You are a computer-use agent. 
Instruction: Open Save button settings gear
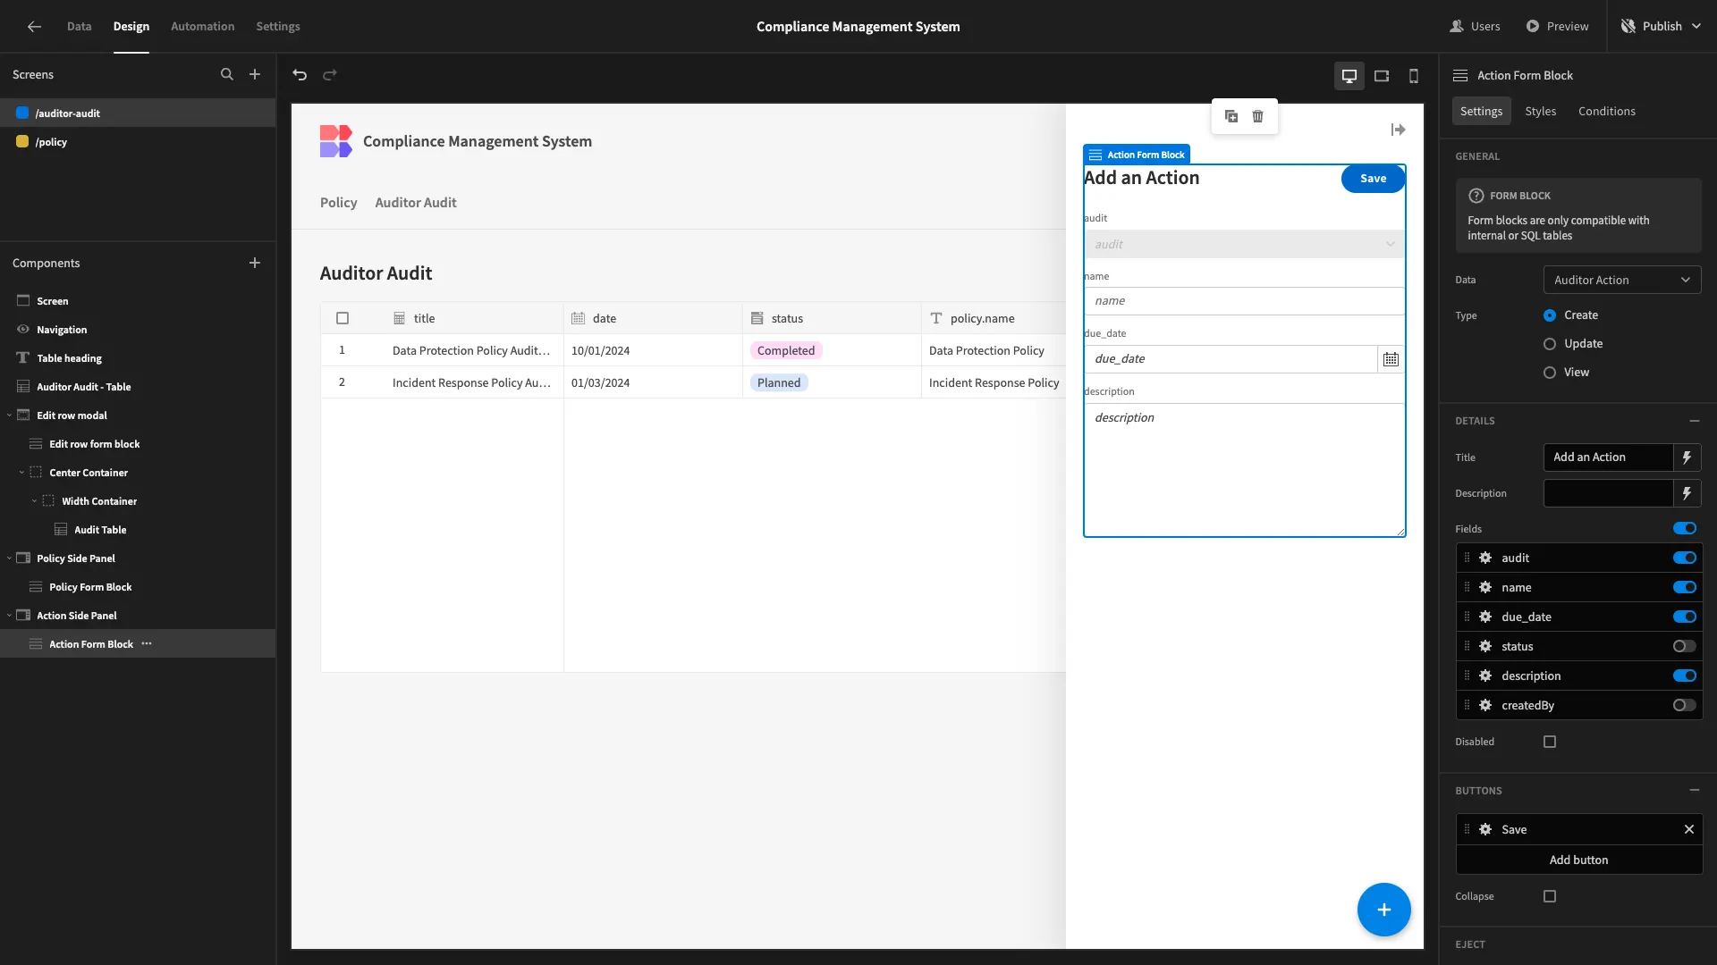click(1485, 829)
